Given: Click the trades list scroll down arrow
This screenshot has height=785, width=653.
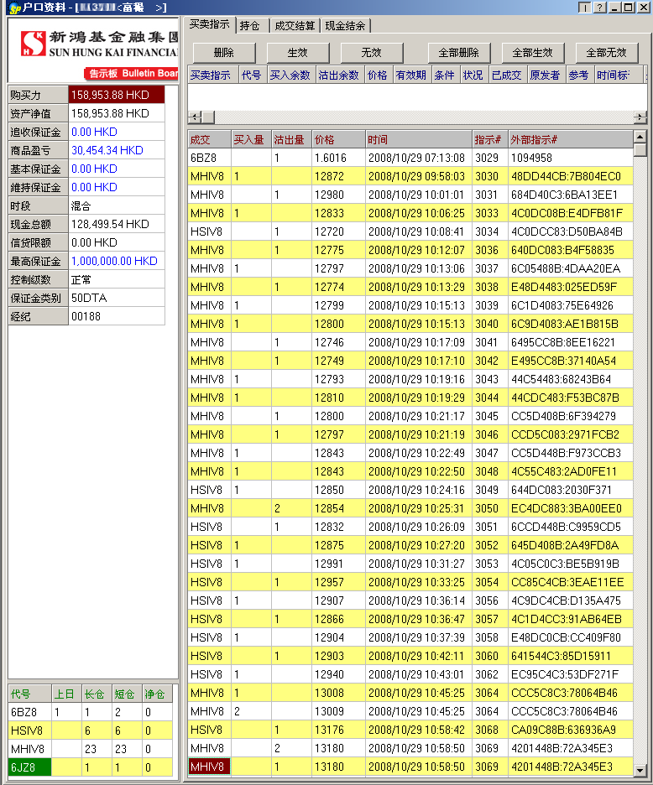Looking at the screenshot, I should (640, 770).
